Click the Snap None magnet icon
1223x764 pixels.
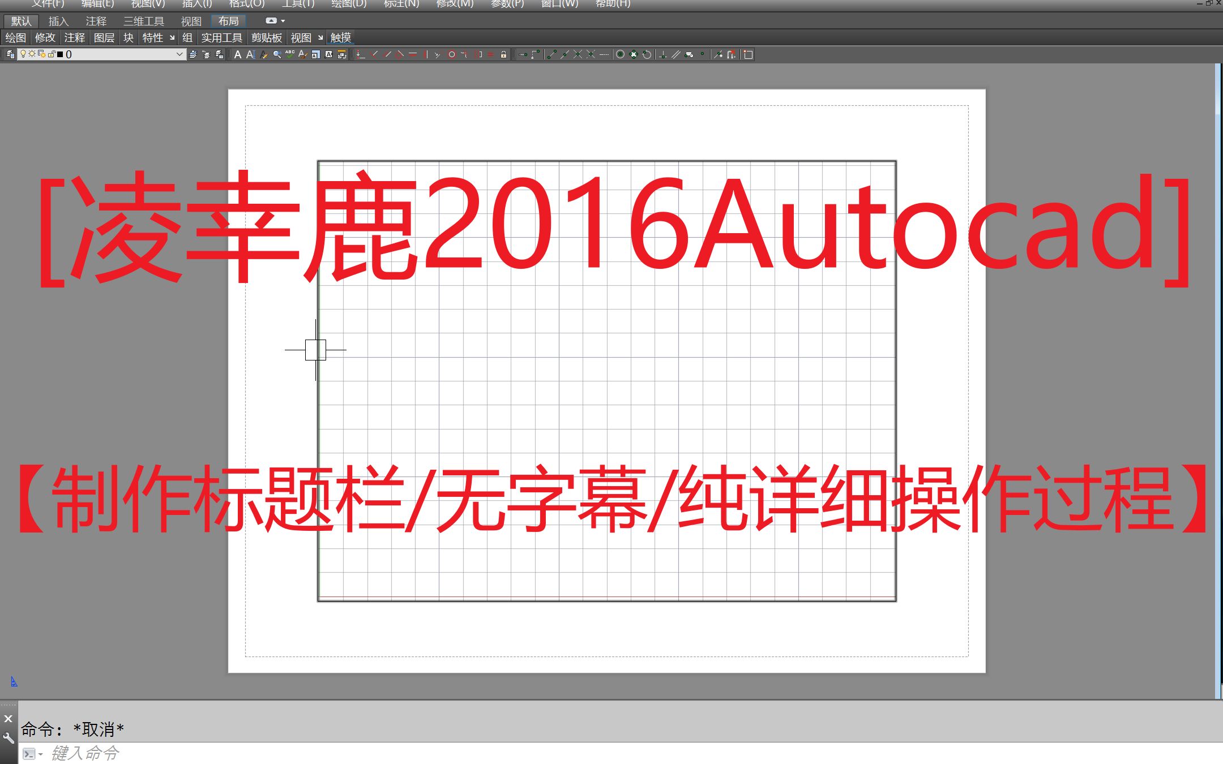pos(732,54)
